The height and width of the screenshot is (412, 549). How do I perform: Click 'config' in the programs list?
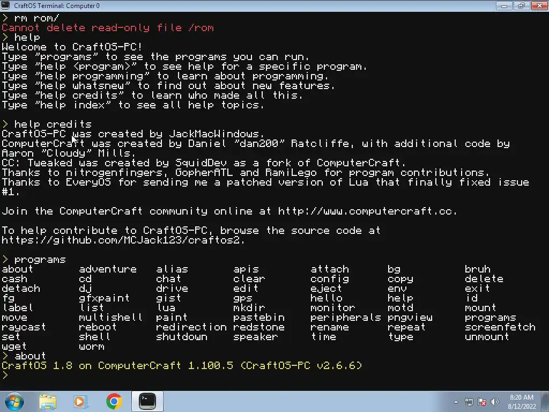pos(330,279)
